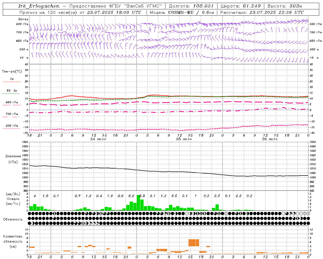Screen dimensions: 323x259
Task: Click the '(мм/1ч.)' precipitation unit label
Action: 13,204
